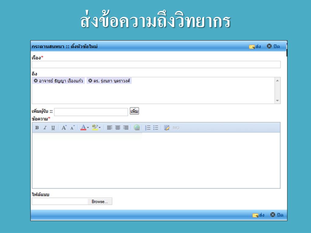Align message text right

click(126, 128)
